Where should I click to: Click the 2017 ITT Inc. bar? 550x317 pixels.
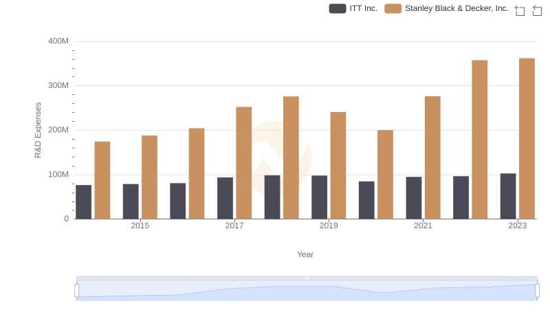pyautogui.click(x=225, y=198)
